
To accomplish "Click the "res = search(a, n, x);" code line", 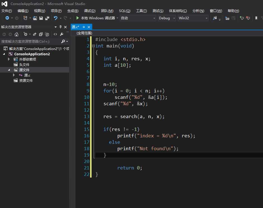I will [134, 116].
